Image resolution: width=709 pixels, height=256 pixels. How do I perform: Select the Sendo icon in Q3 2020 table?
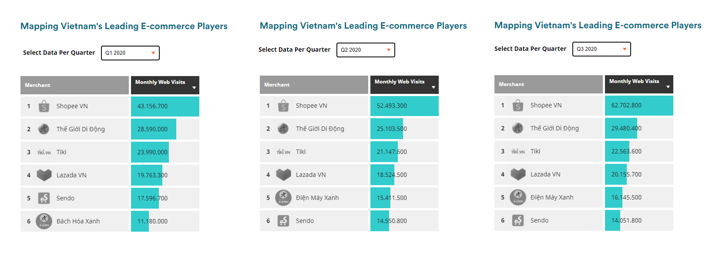[518, 220]
